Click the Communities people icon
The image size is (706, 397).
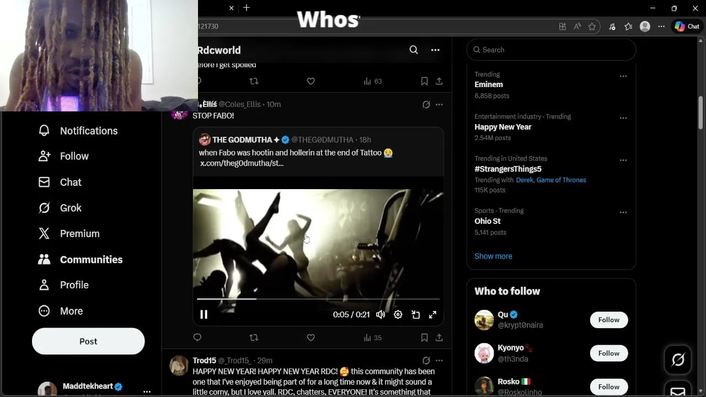(44, 260)
